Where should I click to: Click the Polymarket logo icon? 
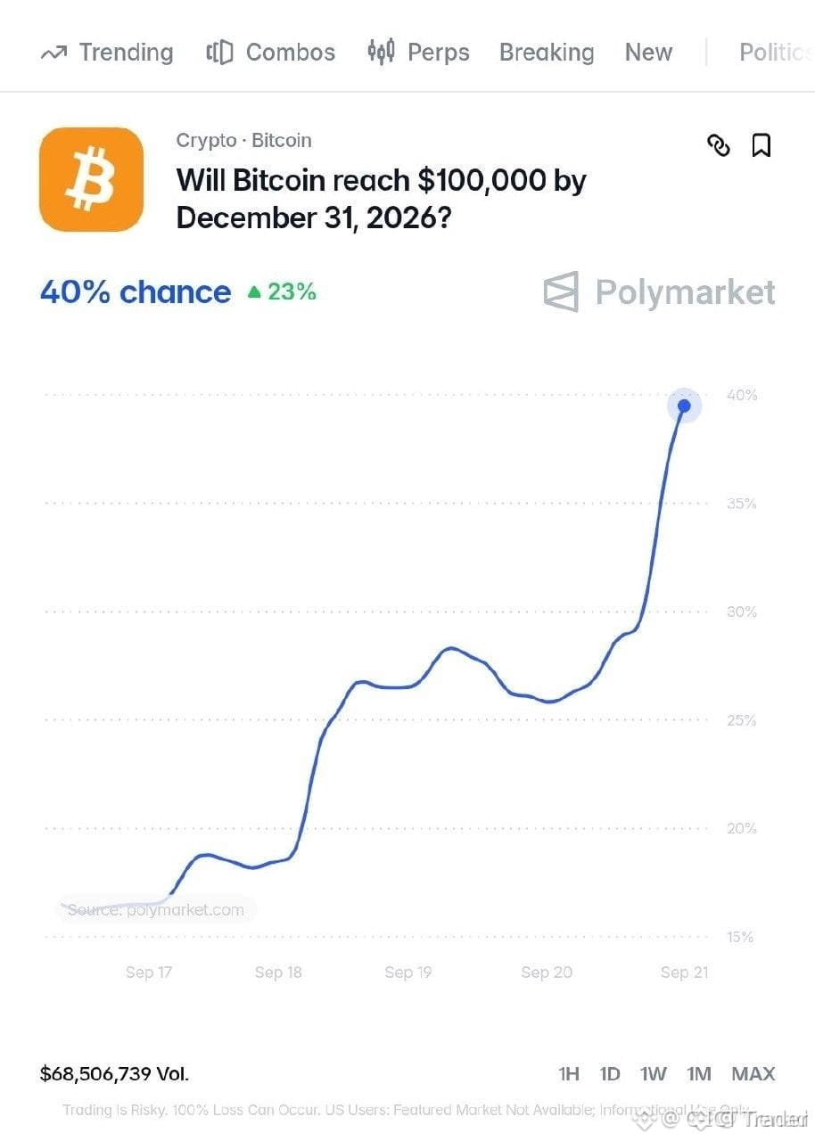[x=561, y=291]
